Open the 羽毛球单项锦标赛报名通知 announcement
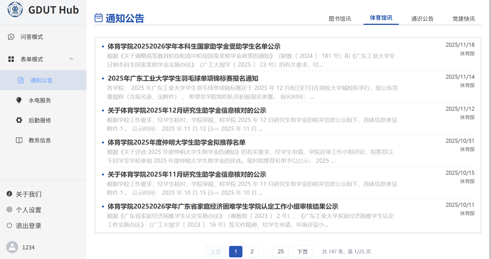The height and width of the screenshot is (259, 491). click(183, 78)
